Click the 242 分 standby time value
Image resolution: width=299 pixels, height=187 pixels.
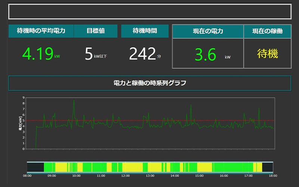145,54
